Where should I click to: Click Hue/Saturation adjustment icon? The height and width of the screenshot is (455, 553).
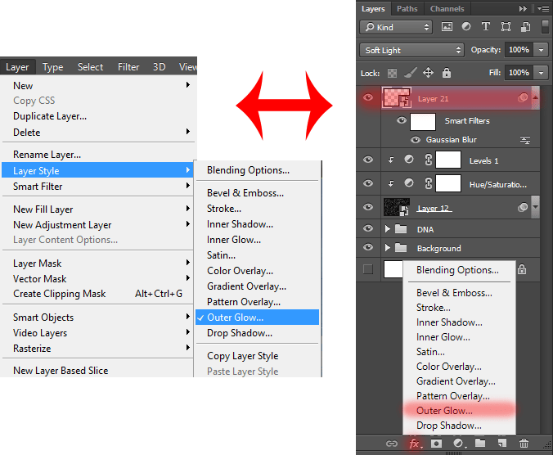pyautogui.click(x=409, y=183)
